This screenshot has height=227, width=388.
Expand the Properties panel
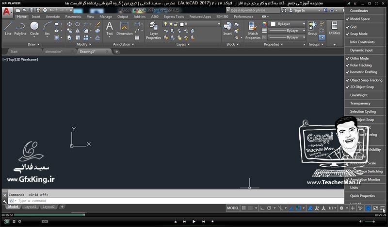coord(273,44)
